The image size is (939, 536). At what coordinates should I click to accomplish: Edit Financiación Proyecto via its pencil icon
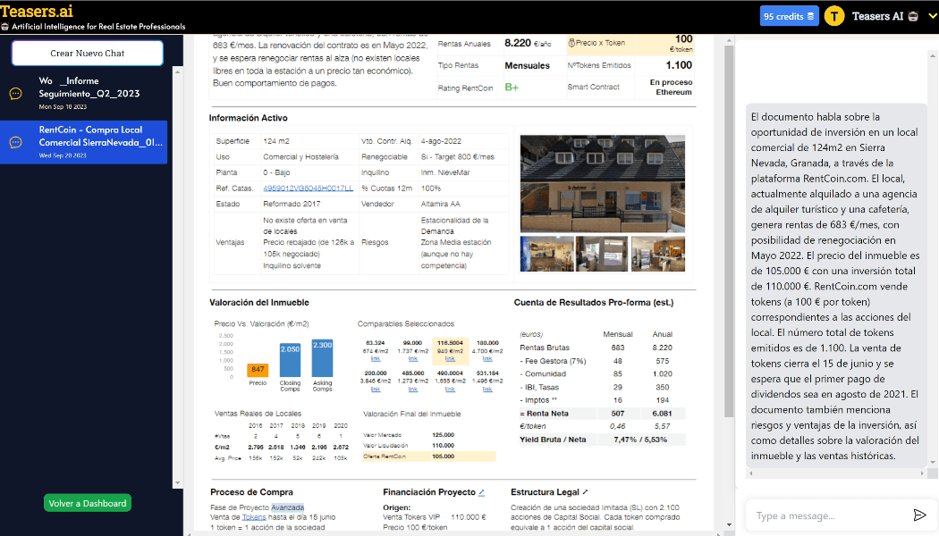pos(481,492)
